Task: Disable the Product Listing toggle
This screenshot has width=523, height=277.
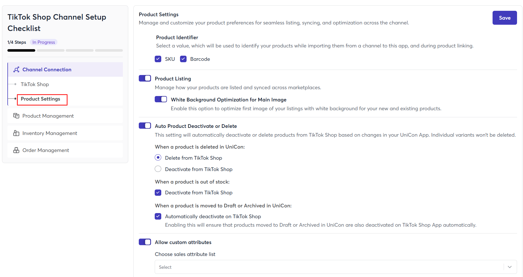Action: (145, 78)
